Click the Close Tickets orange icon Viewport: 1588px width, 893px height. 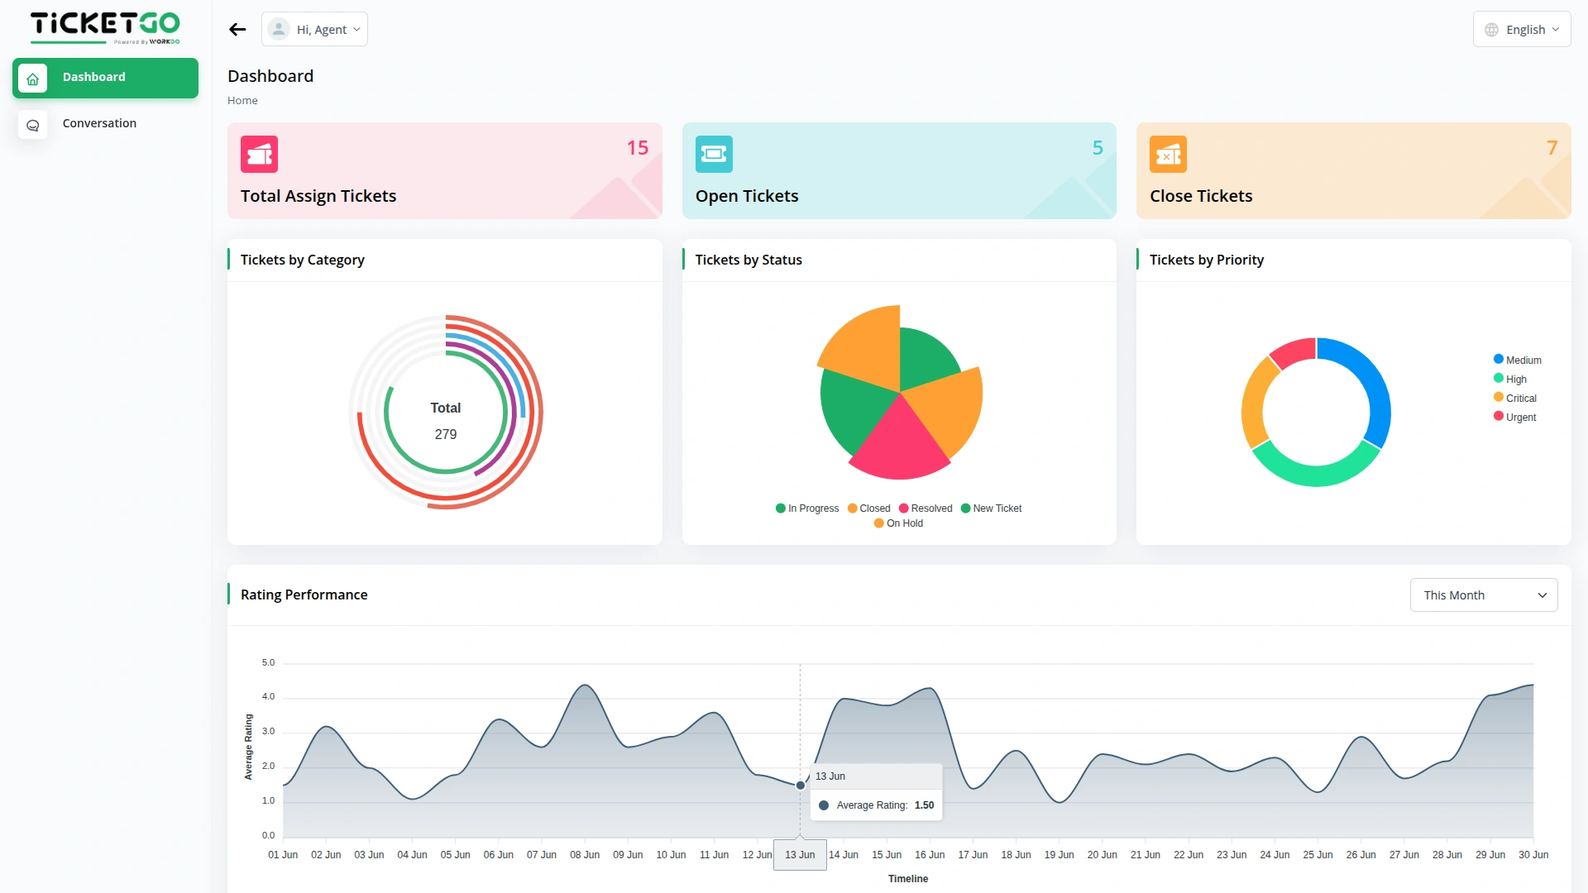[1168, 154]
